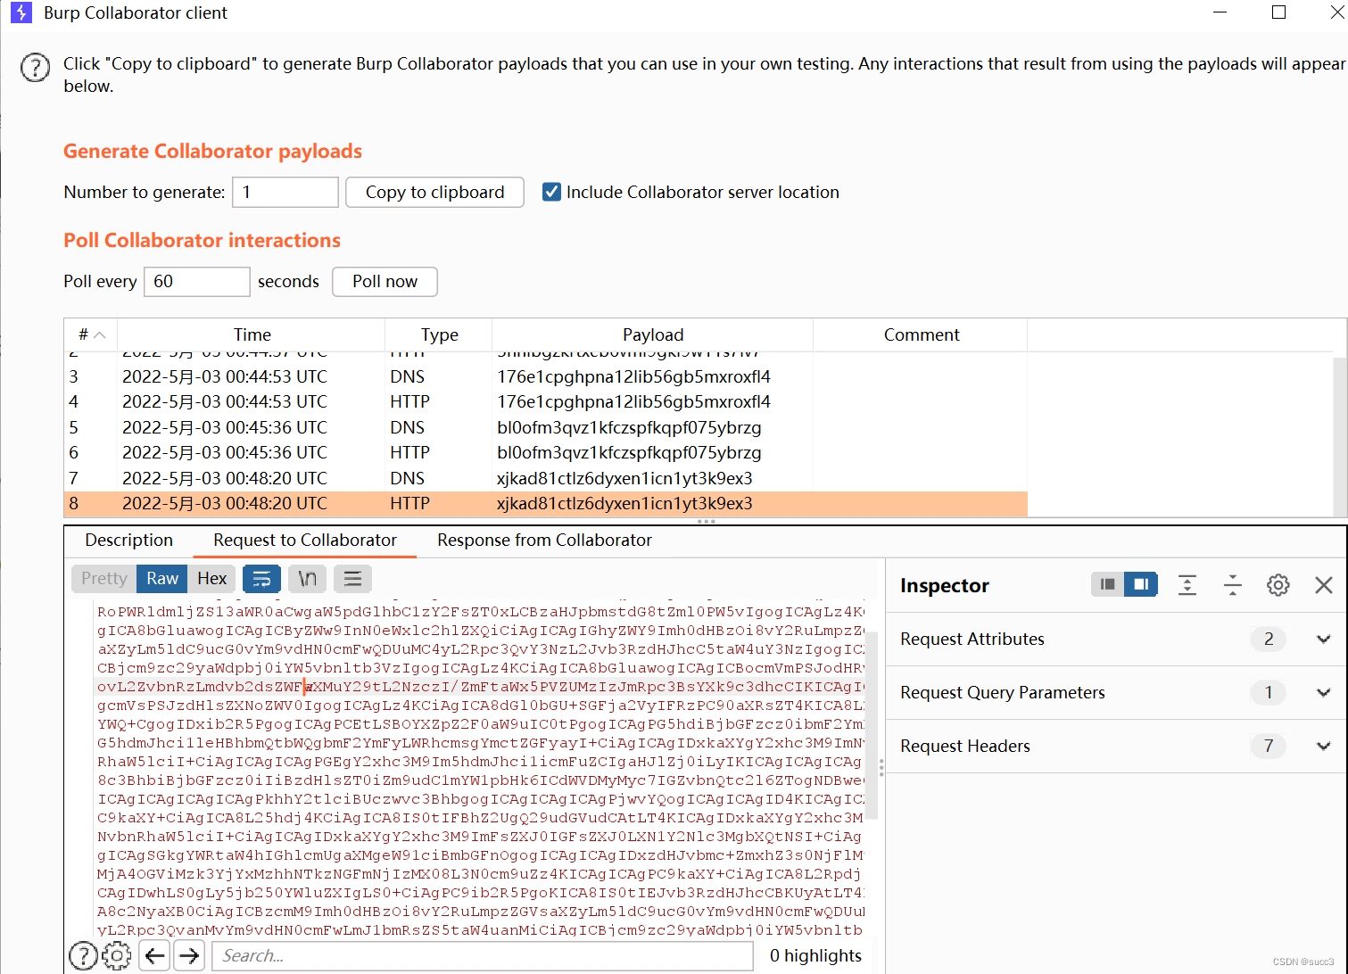Click the Request Query Parameters count badge 1

(x=1269, y=692)
